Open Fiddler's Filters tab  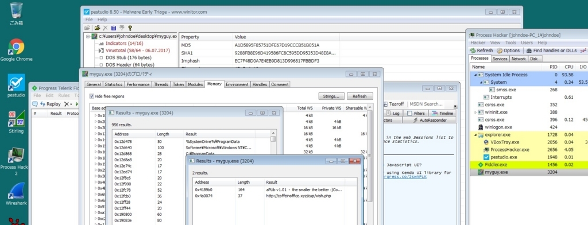click(x=416, y=113)
